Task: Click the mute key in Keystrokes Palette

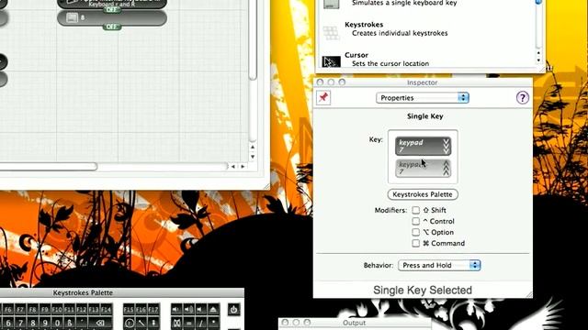Action: coord(200,310)
